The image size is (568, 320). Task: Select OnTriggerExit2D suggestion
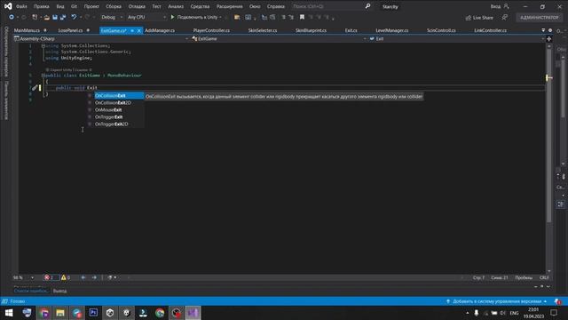(x=116, y=124)
